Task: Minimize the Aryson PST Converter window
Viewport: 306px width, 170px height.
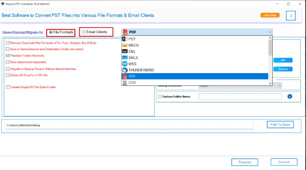Action: (x=277, y=4)
